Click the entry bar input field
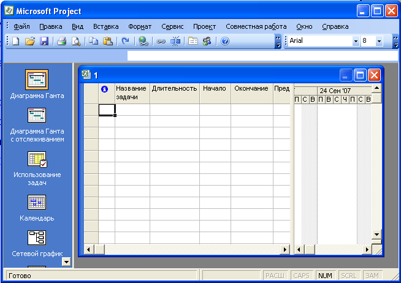The width and height of the screenshot is (401, 283). (x=262, y=56)
